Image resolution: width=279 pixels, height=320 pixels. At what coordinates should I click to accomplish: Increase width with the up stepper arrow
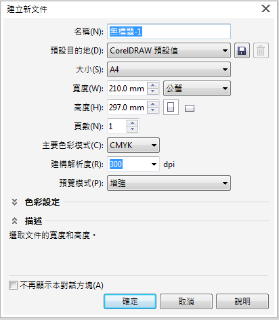[x=153, y=85]
